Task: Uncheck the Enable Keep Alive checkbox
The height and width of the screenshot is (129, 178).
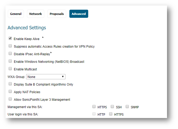Action: 10,38
